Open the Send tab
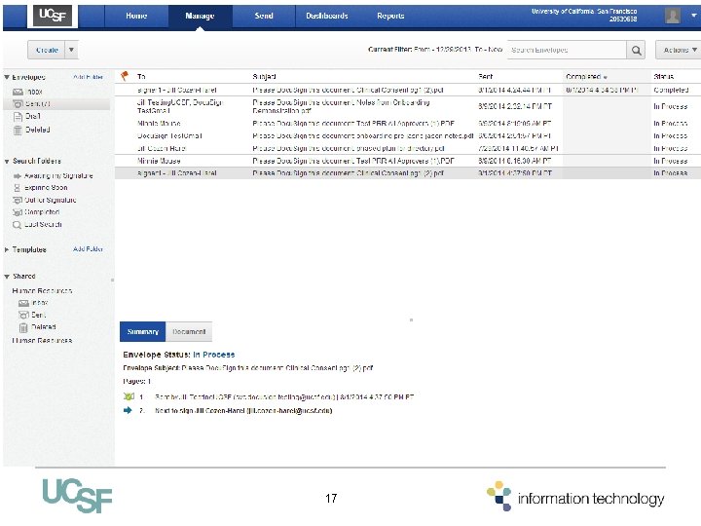 (x=264, y=16)
